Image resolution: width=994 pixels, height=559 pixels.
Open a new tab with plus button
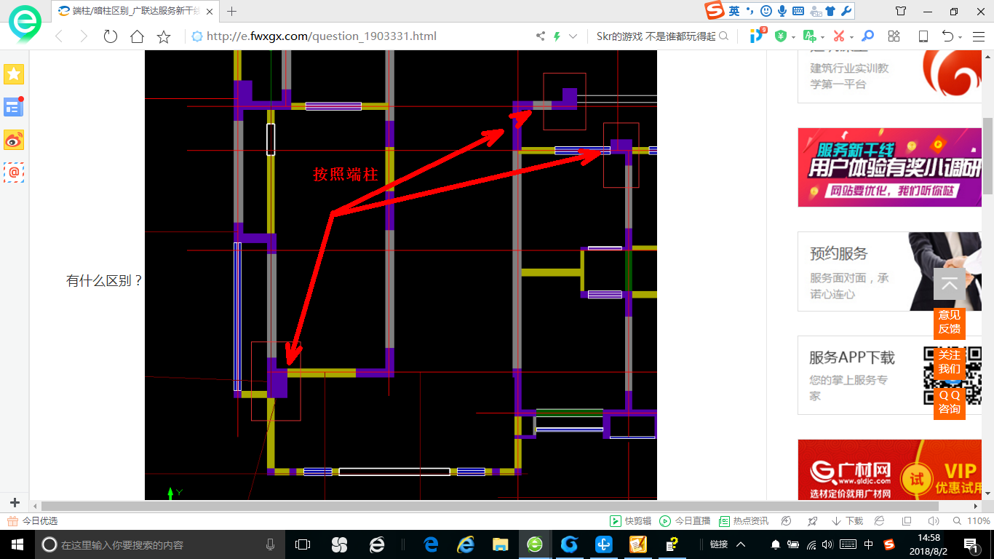(x=232, y=11)
